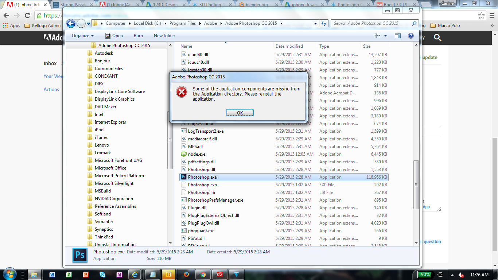Click the clock showing 11:26 AM

[479, 275]
